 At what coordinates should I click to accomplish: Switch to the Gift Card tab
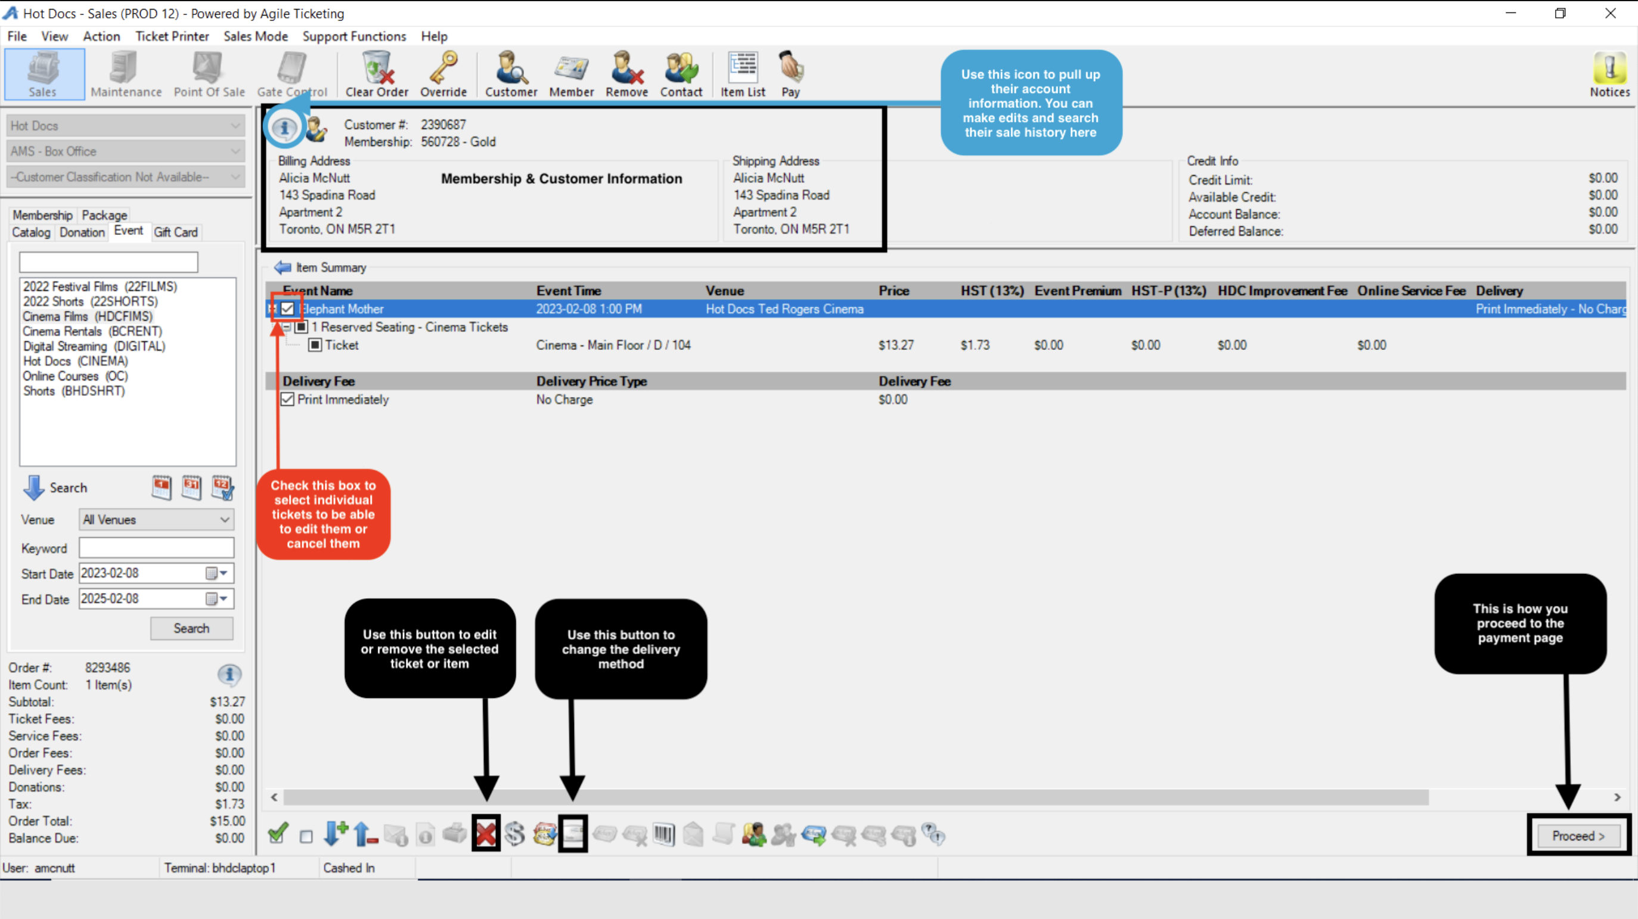click(175, 232)
